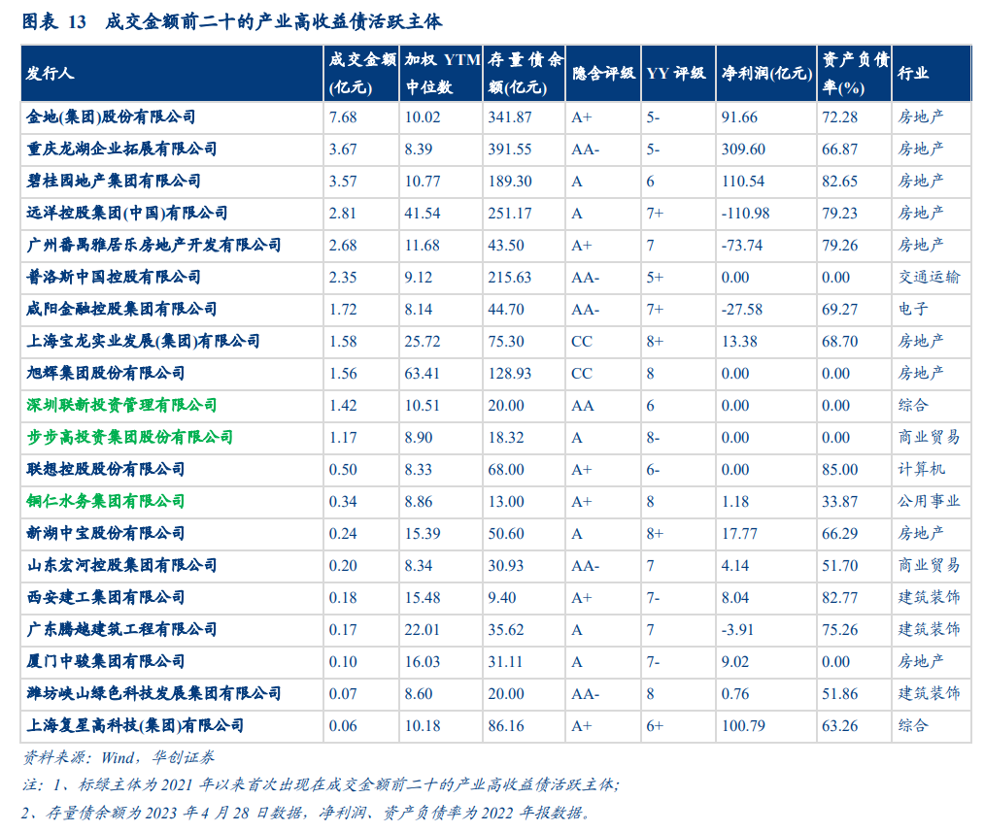Click the 72.28 asset-liability ratio value
The height and width of the screenshot is (832, 984).
[x=839, y=117]
